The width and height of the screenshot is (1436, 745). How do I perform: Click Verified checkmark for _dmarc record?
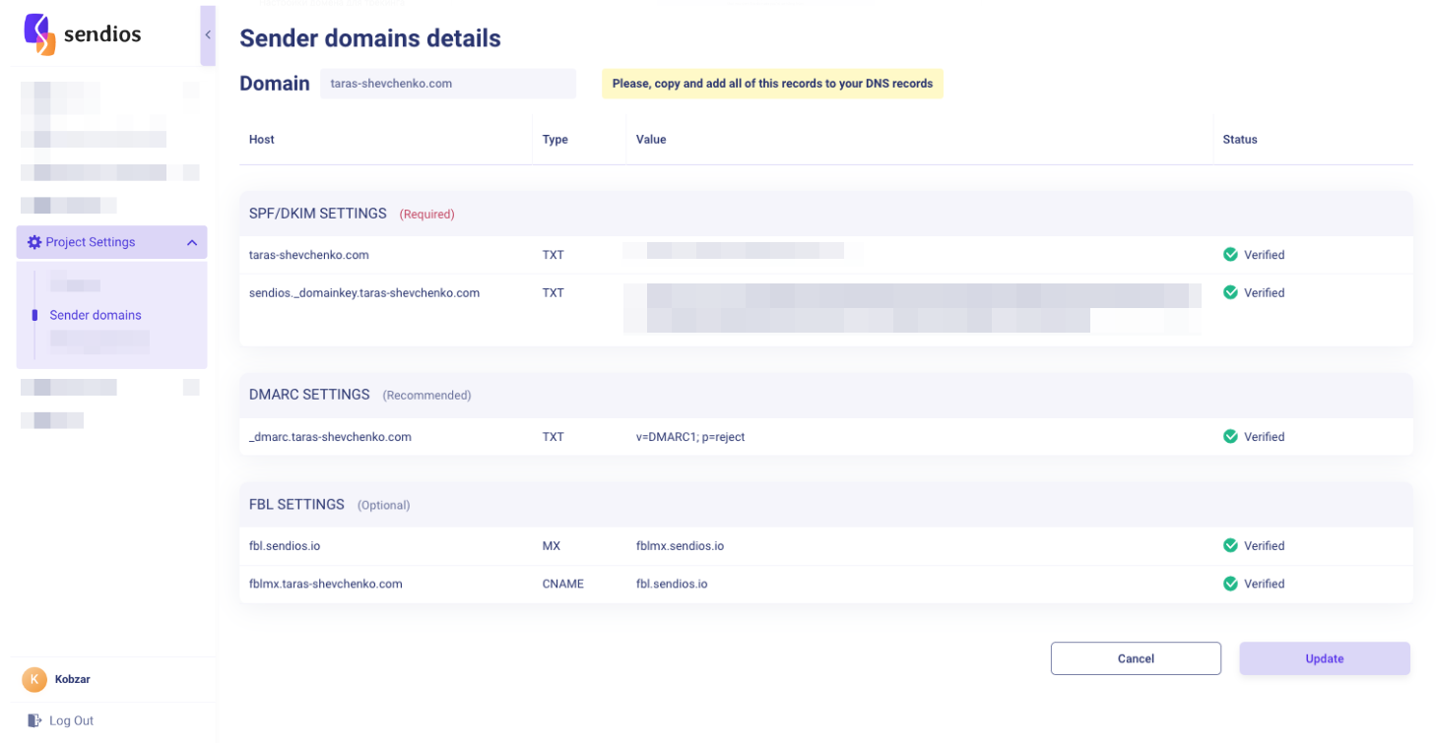point(1230,436)
